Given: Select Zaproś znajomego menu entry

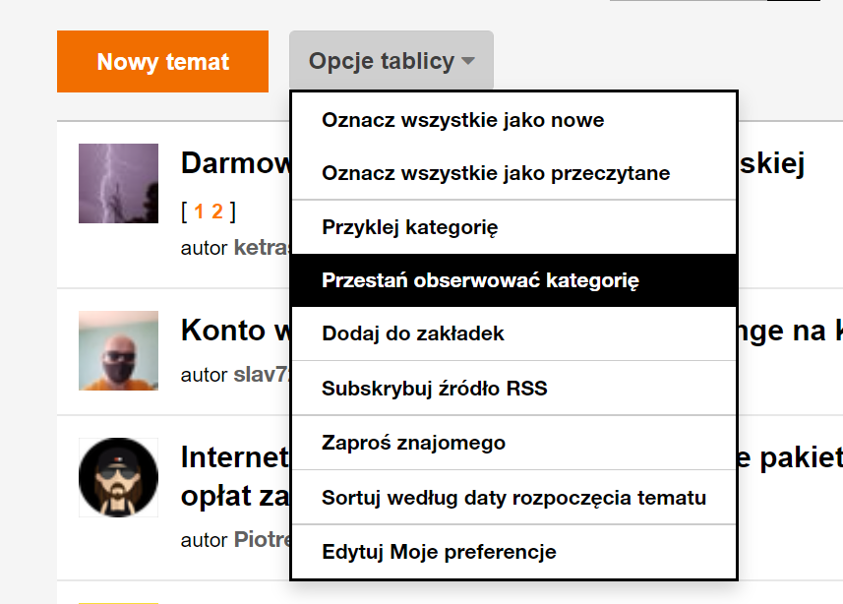Looking at the screenshot, I should click(x=413, y=443).
